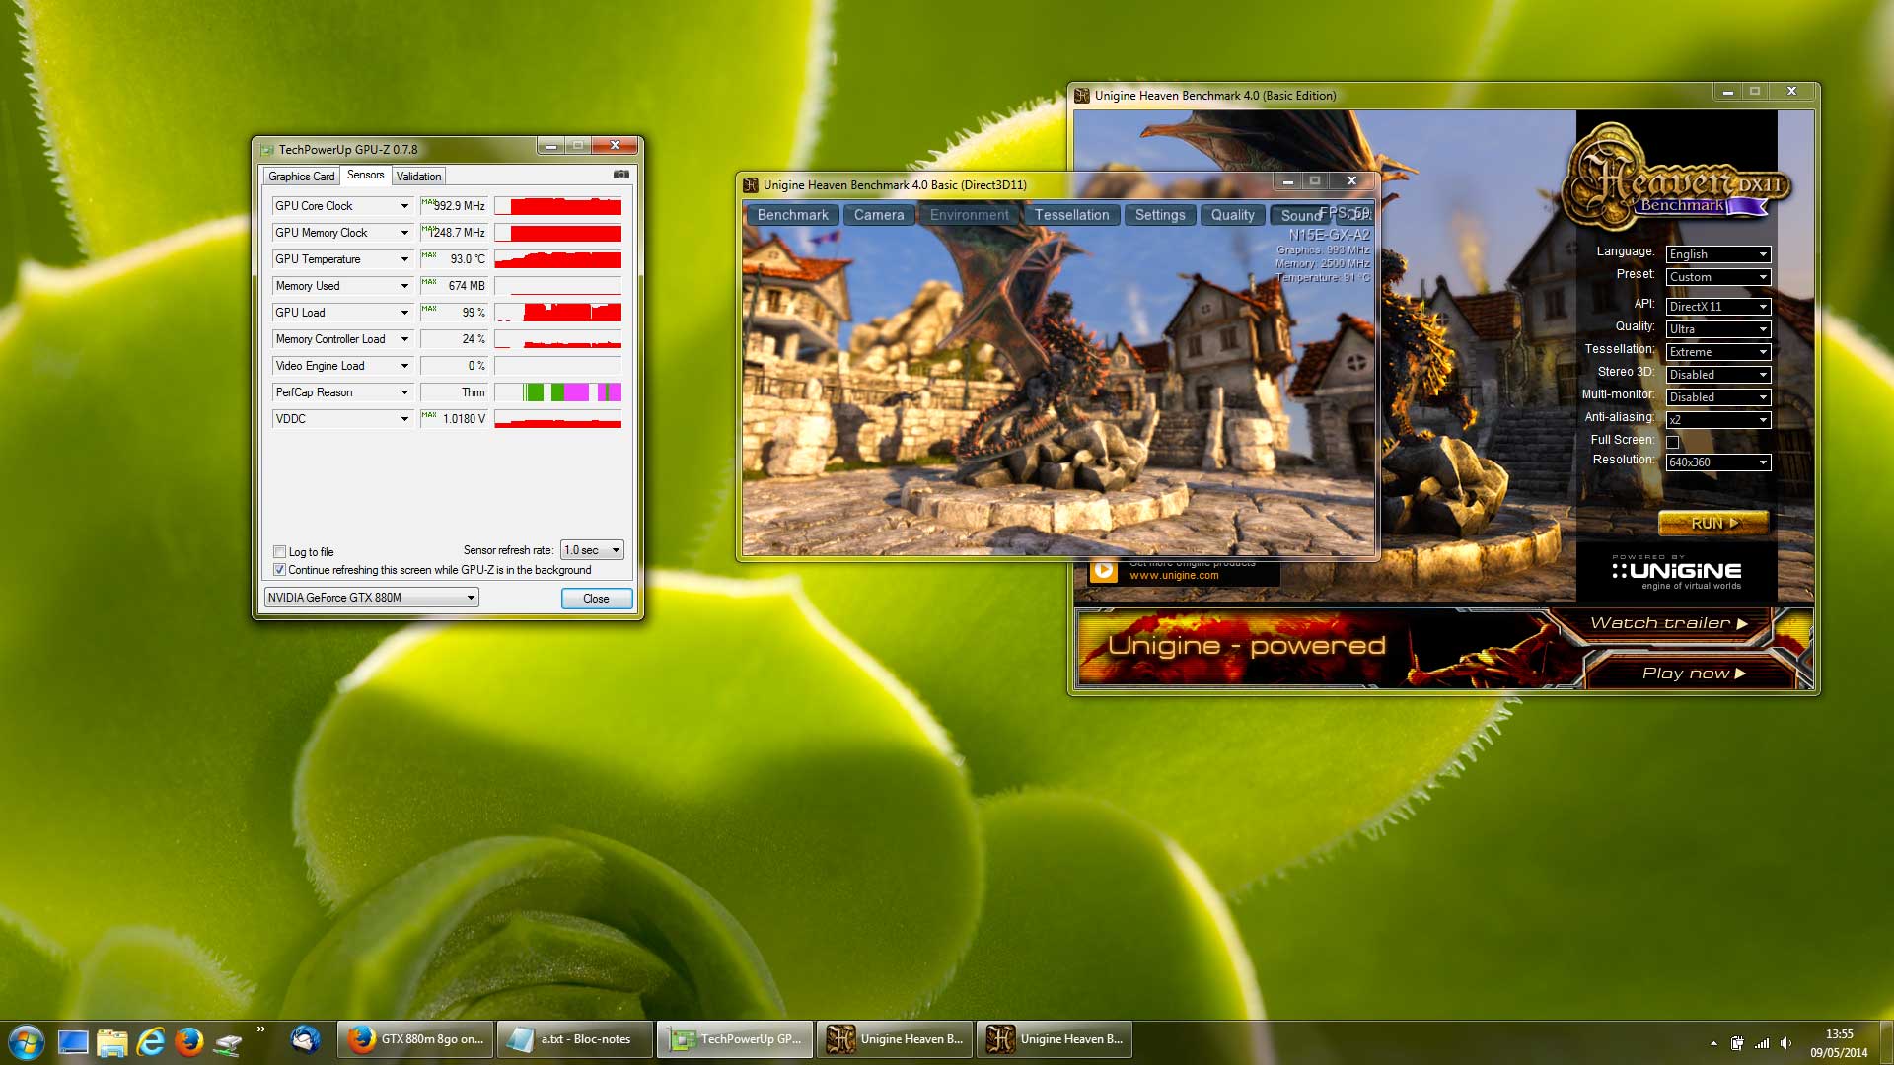This screenshot has height=1065, width=1894.
Task: Open GPU Memory Clock sensor dropdown
Action: [x=404, y=233]
